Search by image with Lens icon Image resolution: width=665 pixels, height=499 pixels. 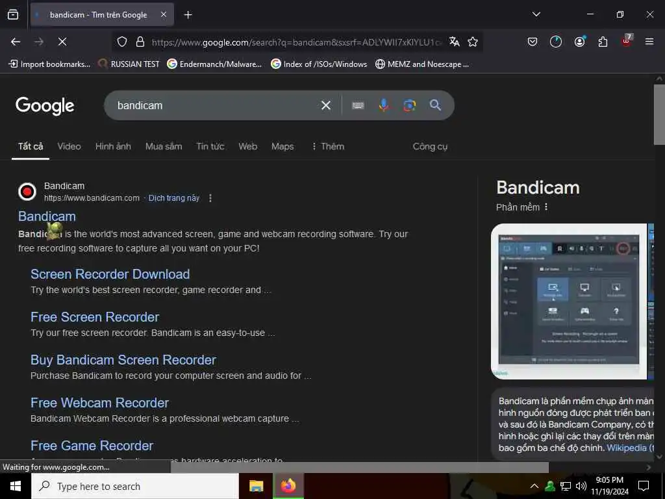pos(409,105)
